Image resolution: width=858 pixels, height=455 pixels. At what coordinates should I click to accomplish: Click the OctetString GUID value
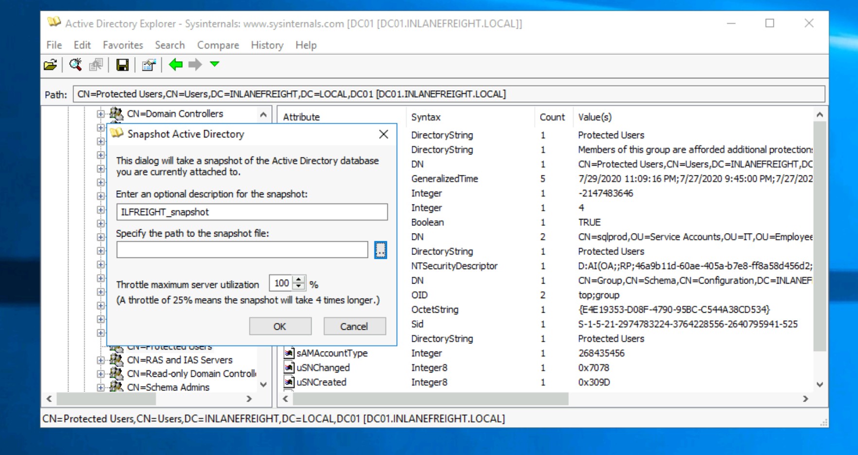pyautogui.click(x=674, y=309)
